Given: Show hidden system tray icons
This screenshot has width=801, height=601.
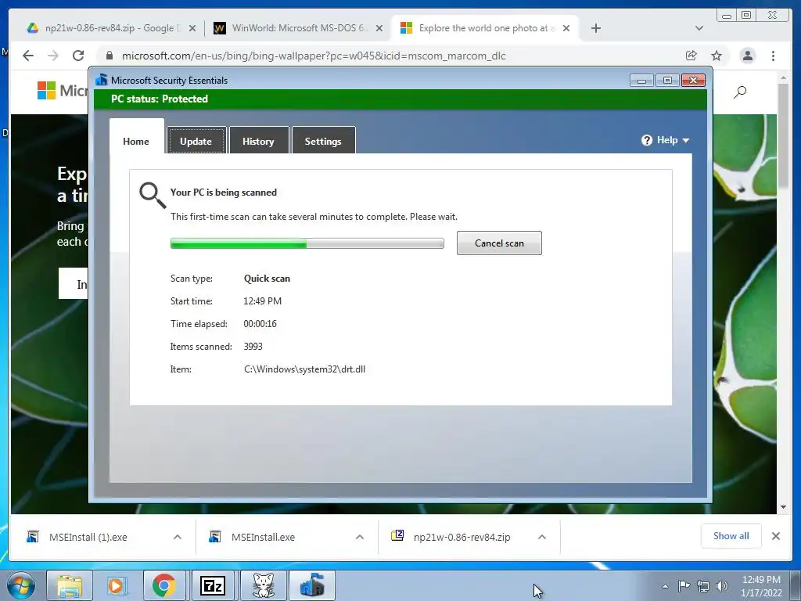Looking at the screenshot, I should point(665,586).
